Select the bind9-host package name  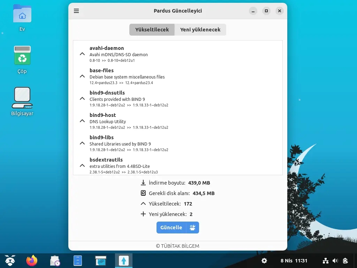[x=103, y=115]
